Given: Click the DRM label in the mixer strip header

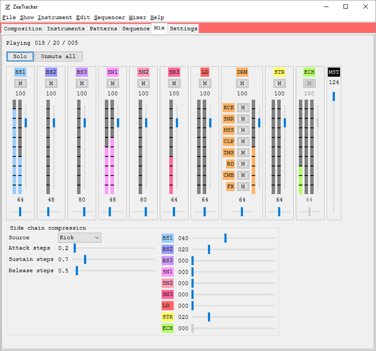Looking at the screenshot, I should pos(242,72).
